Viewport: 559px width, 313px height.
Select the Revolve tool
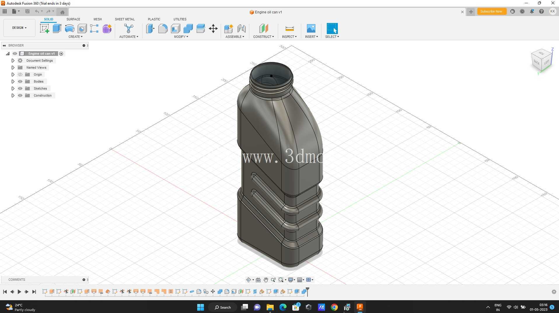(69, 29)
